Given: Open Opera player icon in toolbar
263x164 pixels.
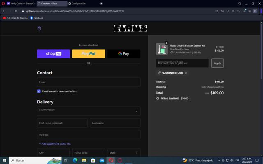Looking at the screenshot, I should click(x=233, y=11).
